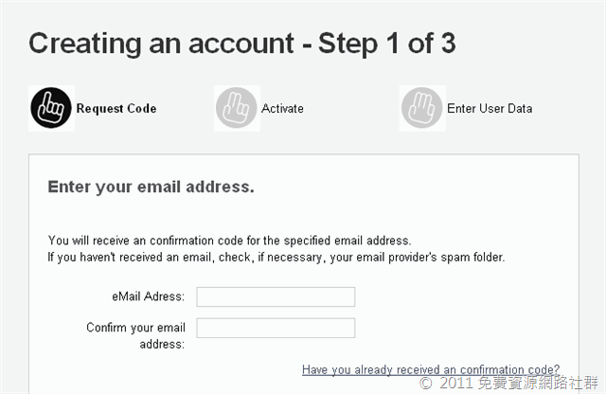Select the Request Code step label
Screen dimensions: 606x394
coord(116,109)
